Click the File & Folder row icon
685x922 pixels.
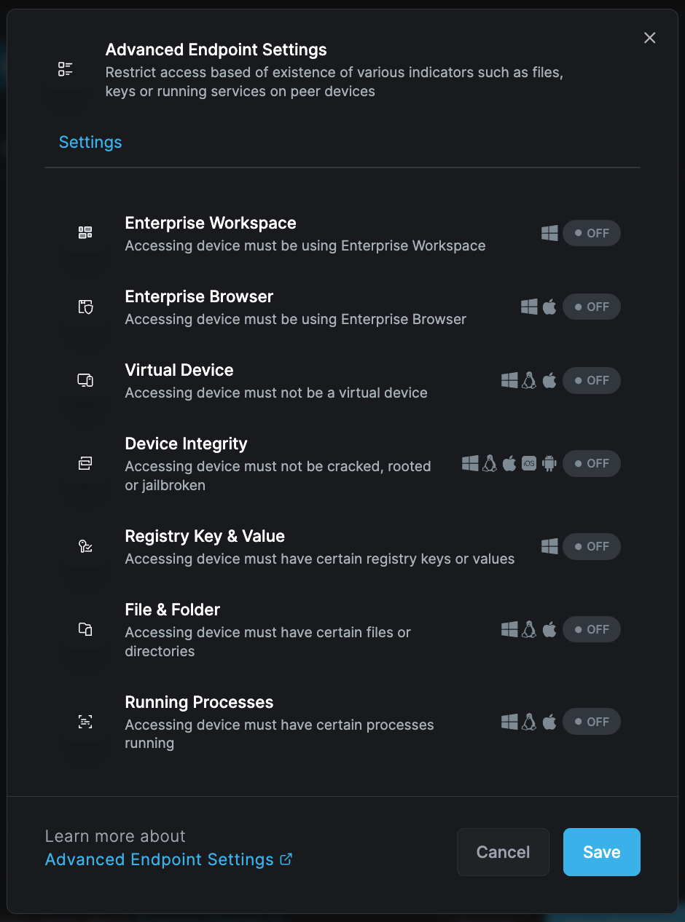click(x=85, y=629)
